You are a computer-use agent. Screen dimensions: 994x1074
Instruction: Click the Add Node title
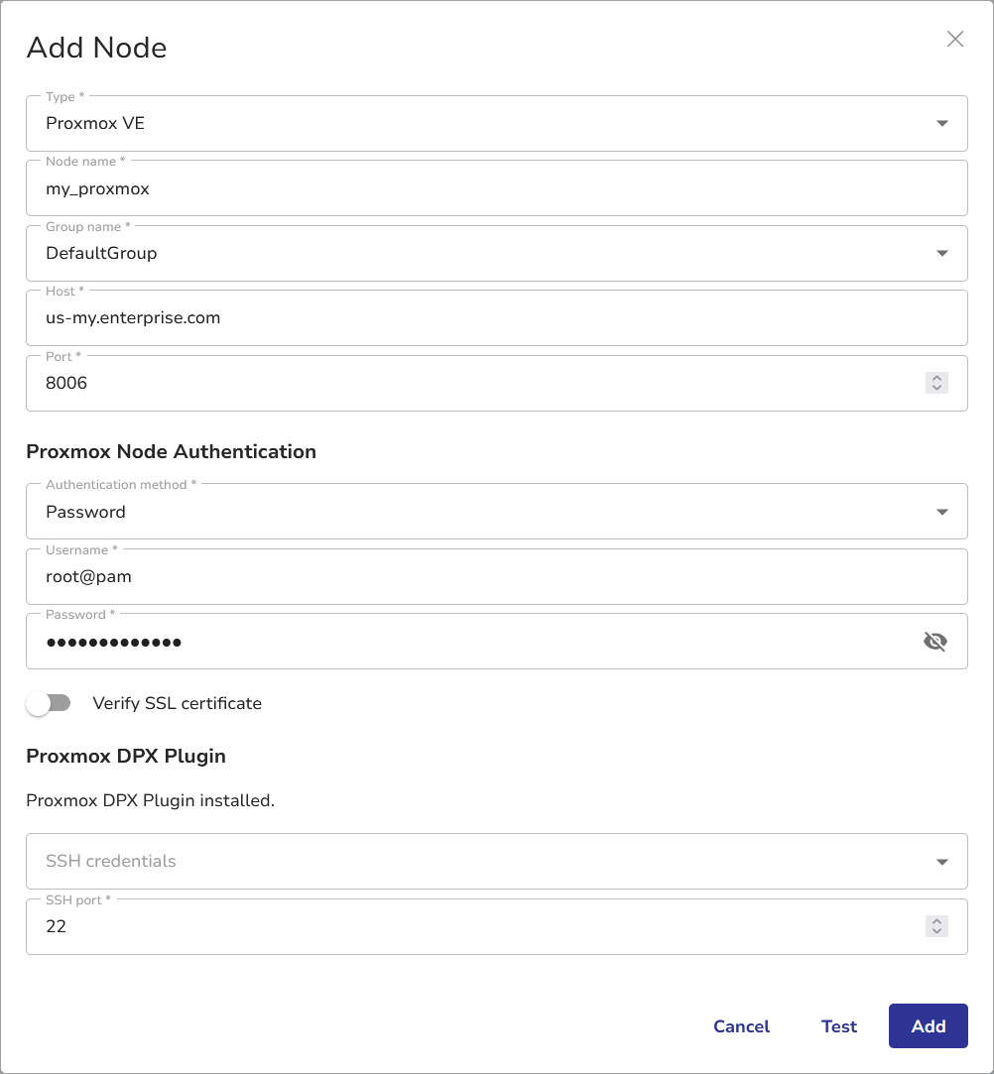click(x=96, y=48)
